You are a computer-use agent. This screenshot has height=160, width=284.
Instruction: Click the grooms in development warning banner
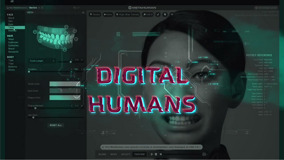[x=151, y=147]
